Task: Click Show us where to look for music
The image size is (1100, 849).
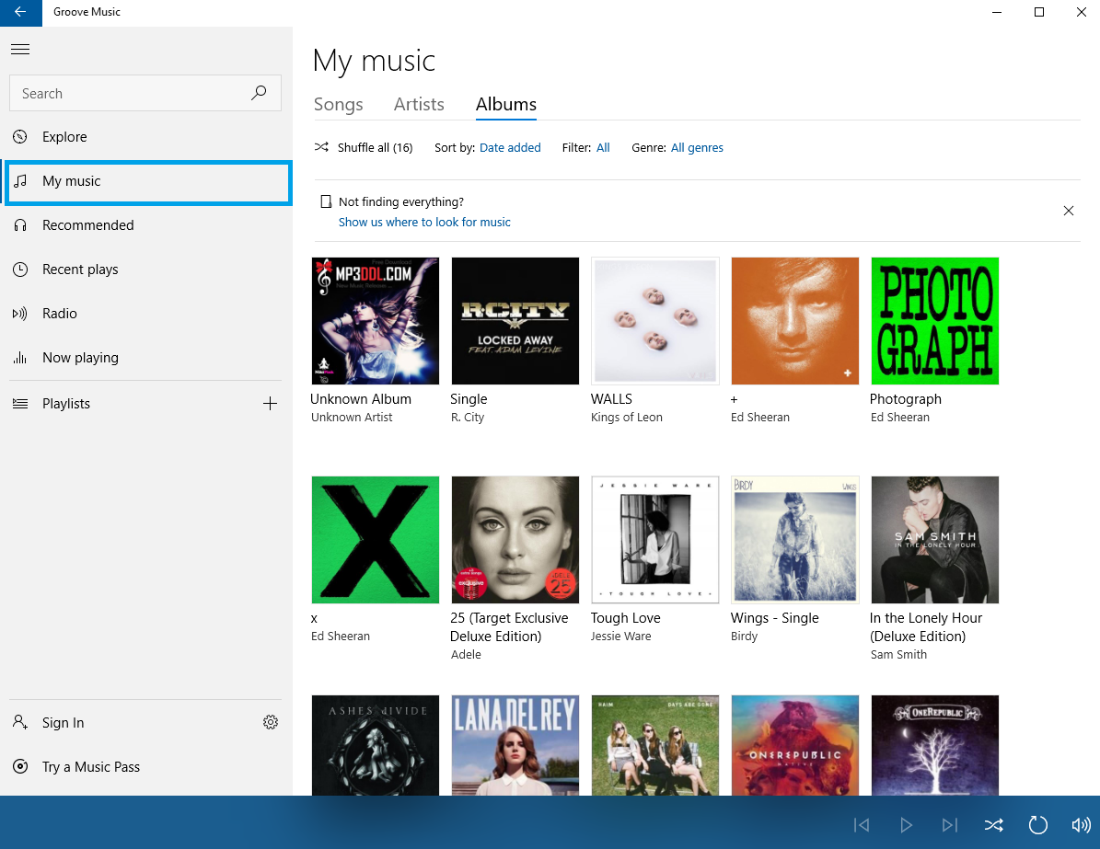Action: tap(424, 223)
